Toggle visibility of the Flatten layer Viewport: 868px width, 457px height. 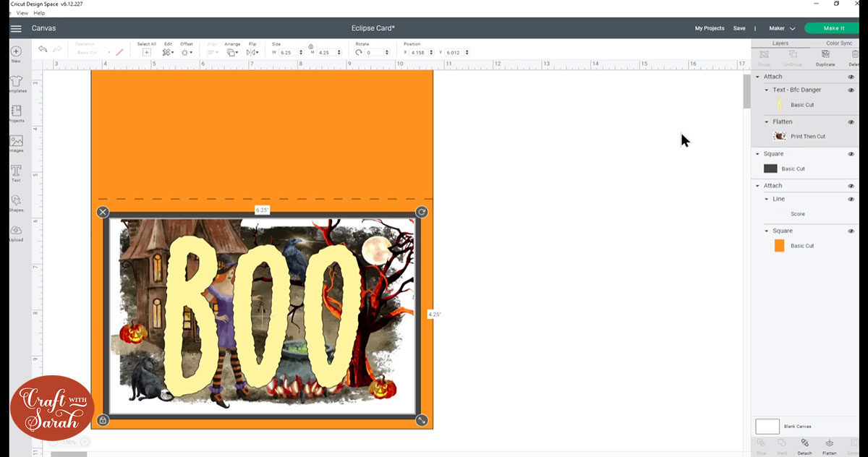pos(851,121)
